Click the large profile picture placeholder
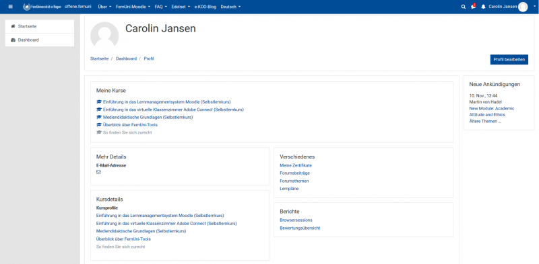The image size is (539, 264). 104,36
